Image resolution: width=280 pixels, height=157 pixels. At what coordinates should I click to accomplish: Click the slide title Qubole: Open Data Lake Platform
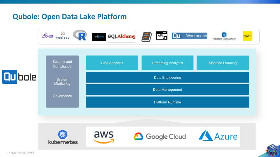coord(70,17)
